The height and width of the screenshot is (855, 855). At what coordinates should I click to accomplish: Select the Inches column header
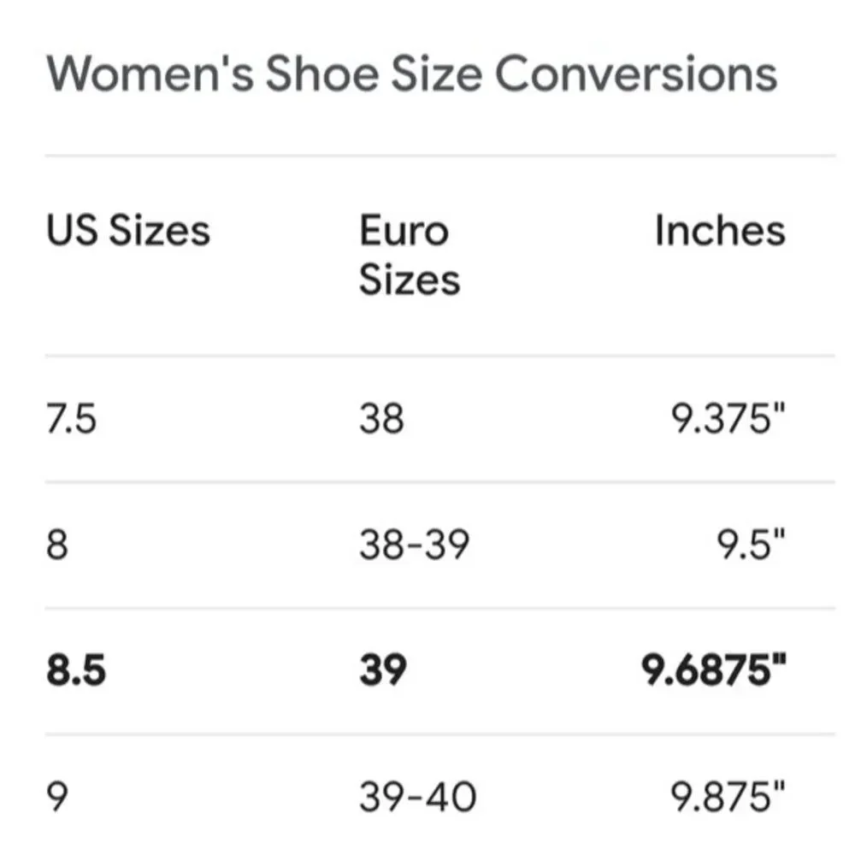point(719,231)
